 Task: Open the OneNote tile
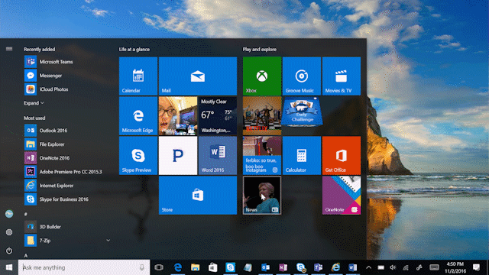click(x=342, y=196)
